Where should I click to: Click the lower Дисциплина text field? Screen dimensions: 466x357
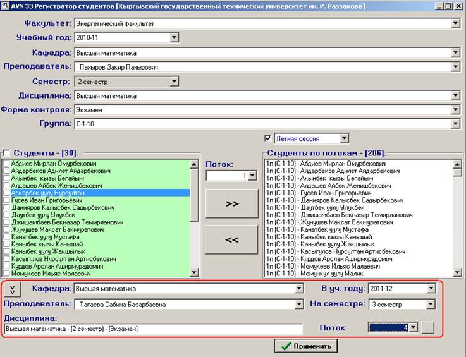coord(154,329)
